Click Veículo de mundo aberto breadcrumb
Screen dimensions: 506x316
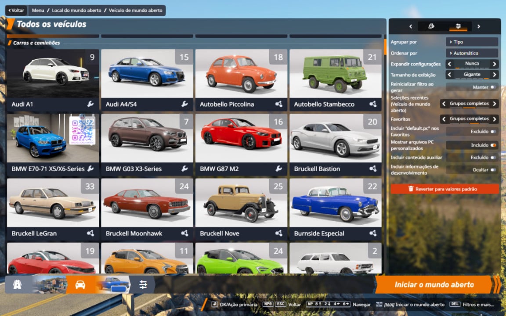[136, 11]
